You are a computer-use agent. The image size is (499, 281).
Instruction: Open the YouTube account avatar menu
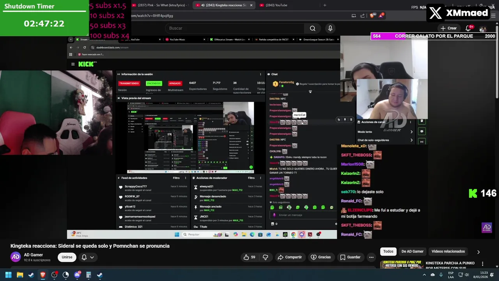pyautogui.click(x=483, y=28)
